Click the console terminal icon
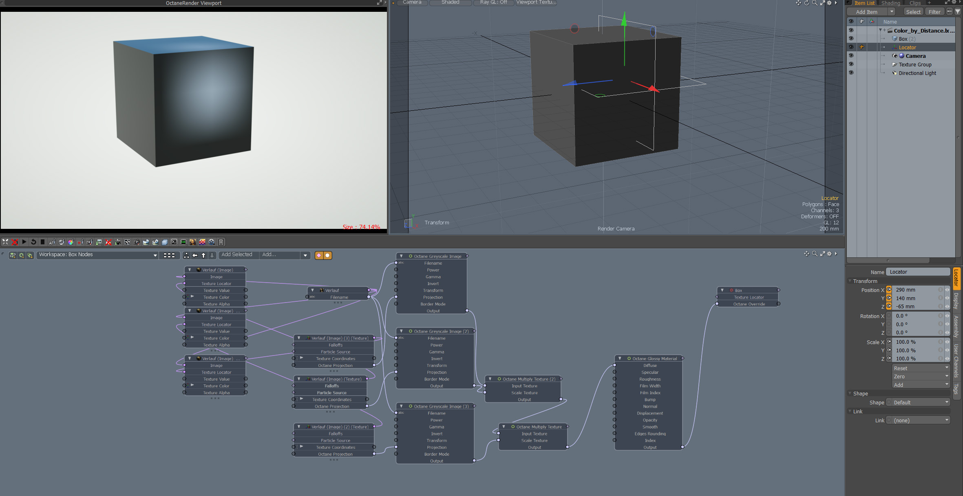This screenshot has width=963, height=496. point(174,242)
